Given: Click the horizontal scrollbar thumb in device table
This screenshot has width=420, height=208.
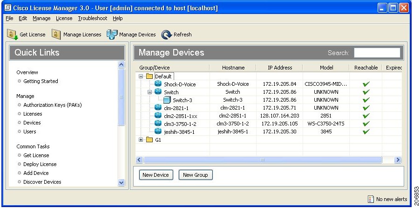Looking at the screenshot, I should click(x=263, y=159).
